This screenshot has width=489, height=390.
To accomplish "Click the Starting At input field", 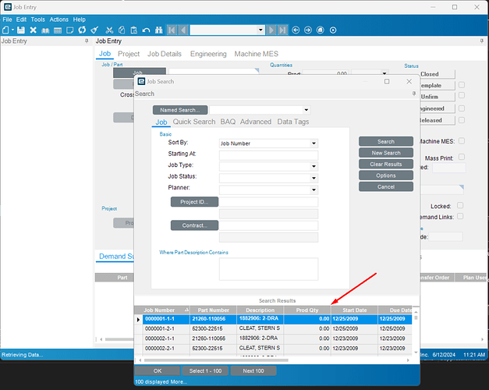I will coord(268,154).
